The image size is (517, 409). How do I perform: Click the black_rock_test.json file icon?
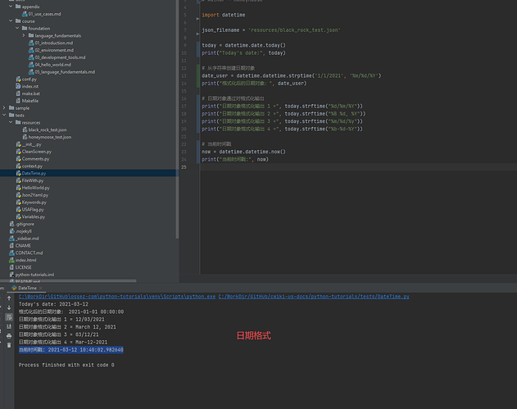[25, 130]
